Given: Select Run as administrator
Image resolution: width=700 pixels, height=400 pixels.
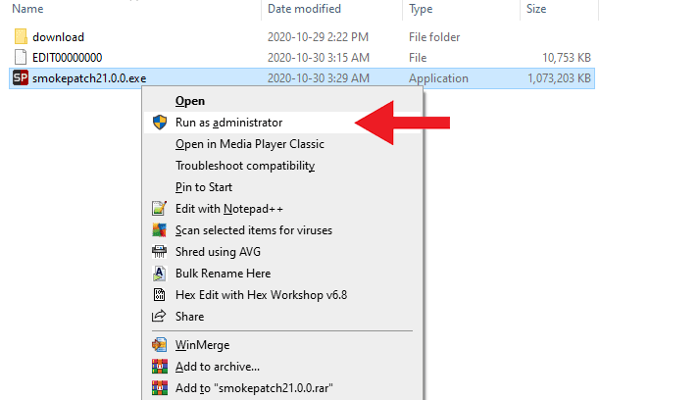Looking at the screenshot, I should click(229, 123).
